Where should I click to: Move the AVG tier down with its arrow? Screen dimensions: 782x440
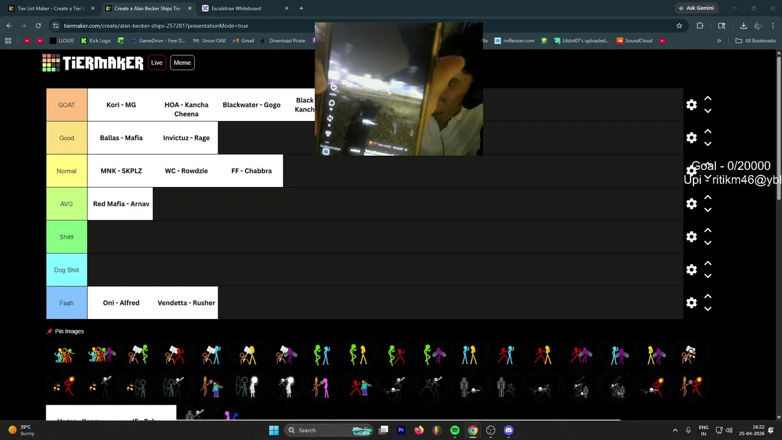[x=707, y=210]
